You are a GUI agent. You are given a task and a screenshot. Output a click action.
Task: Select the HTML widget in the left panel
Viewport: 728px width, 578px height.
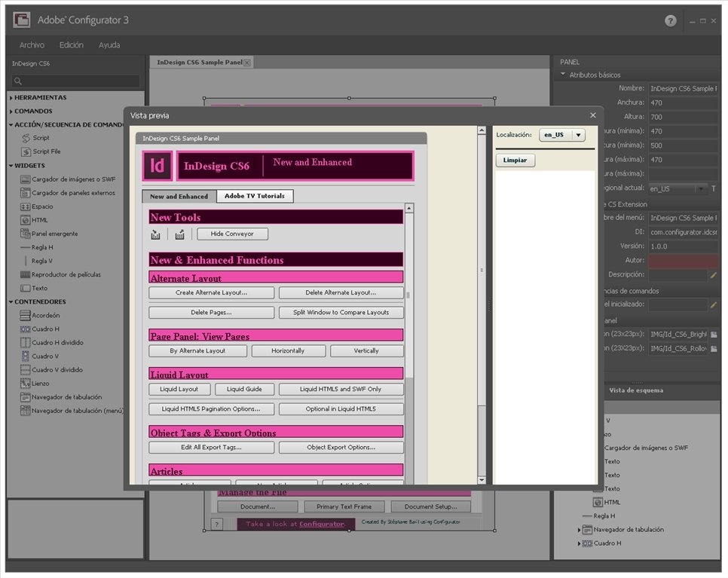pyautogui.click(x=35, y=220)
